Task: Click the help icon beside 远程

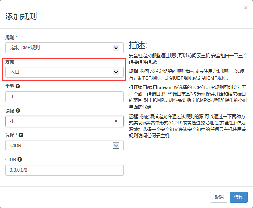Action: coord(21,135)
